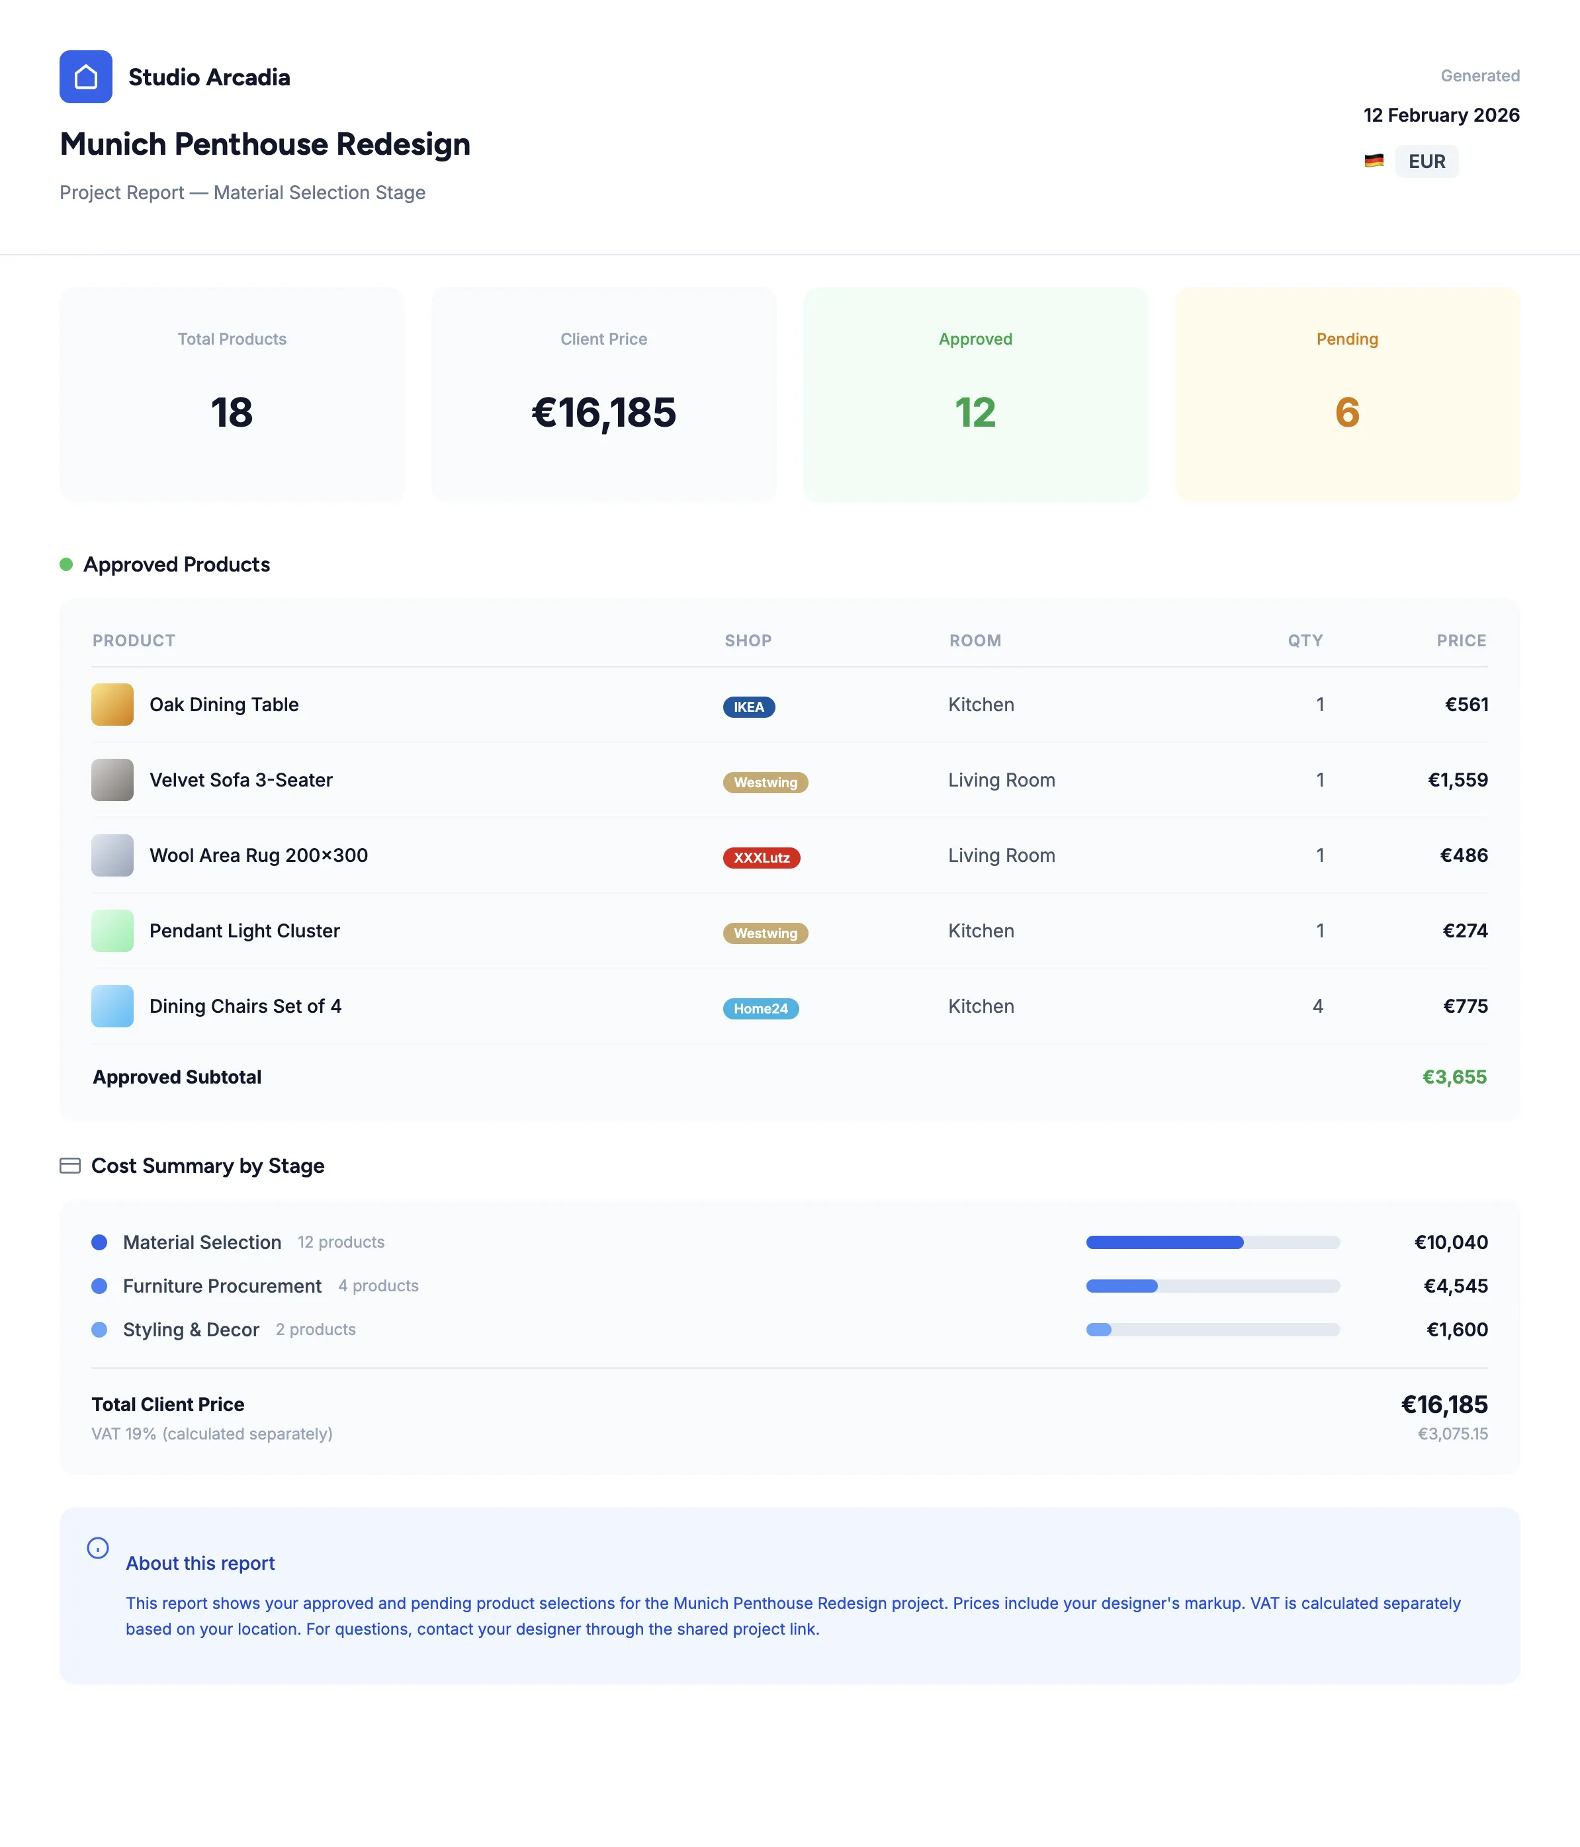Viewport: 1580px width, 1847px height.
Task: Click the PRICE column header
Action: 1460,641
